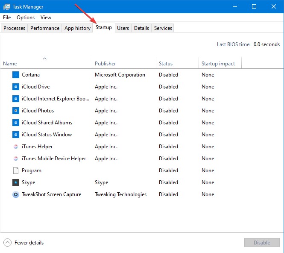Click the Last BIOS time label

234,44
